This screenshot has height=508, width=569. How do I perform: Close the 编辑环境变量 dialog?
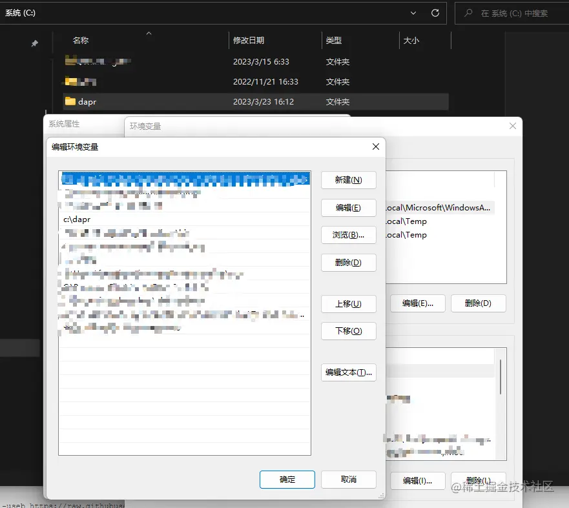point(376,147)
